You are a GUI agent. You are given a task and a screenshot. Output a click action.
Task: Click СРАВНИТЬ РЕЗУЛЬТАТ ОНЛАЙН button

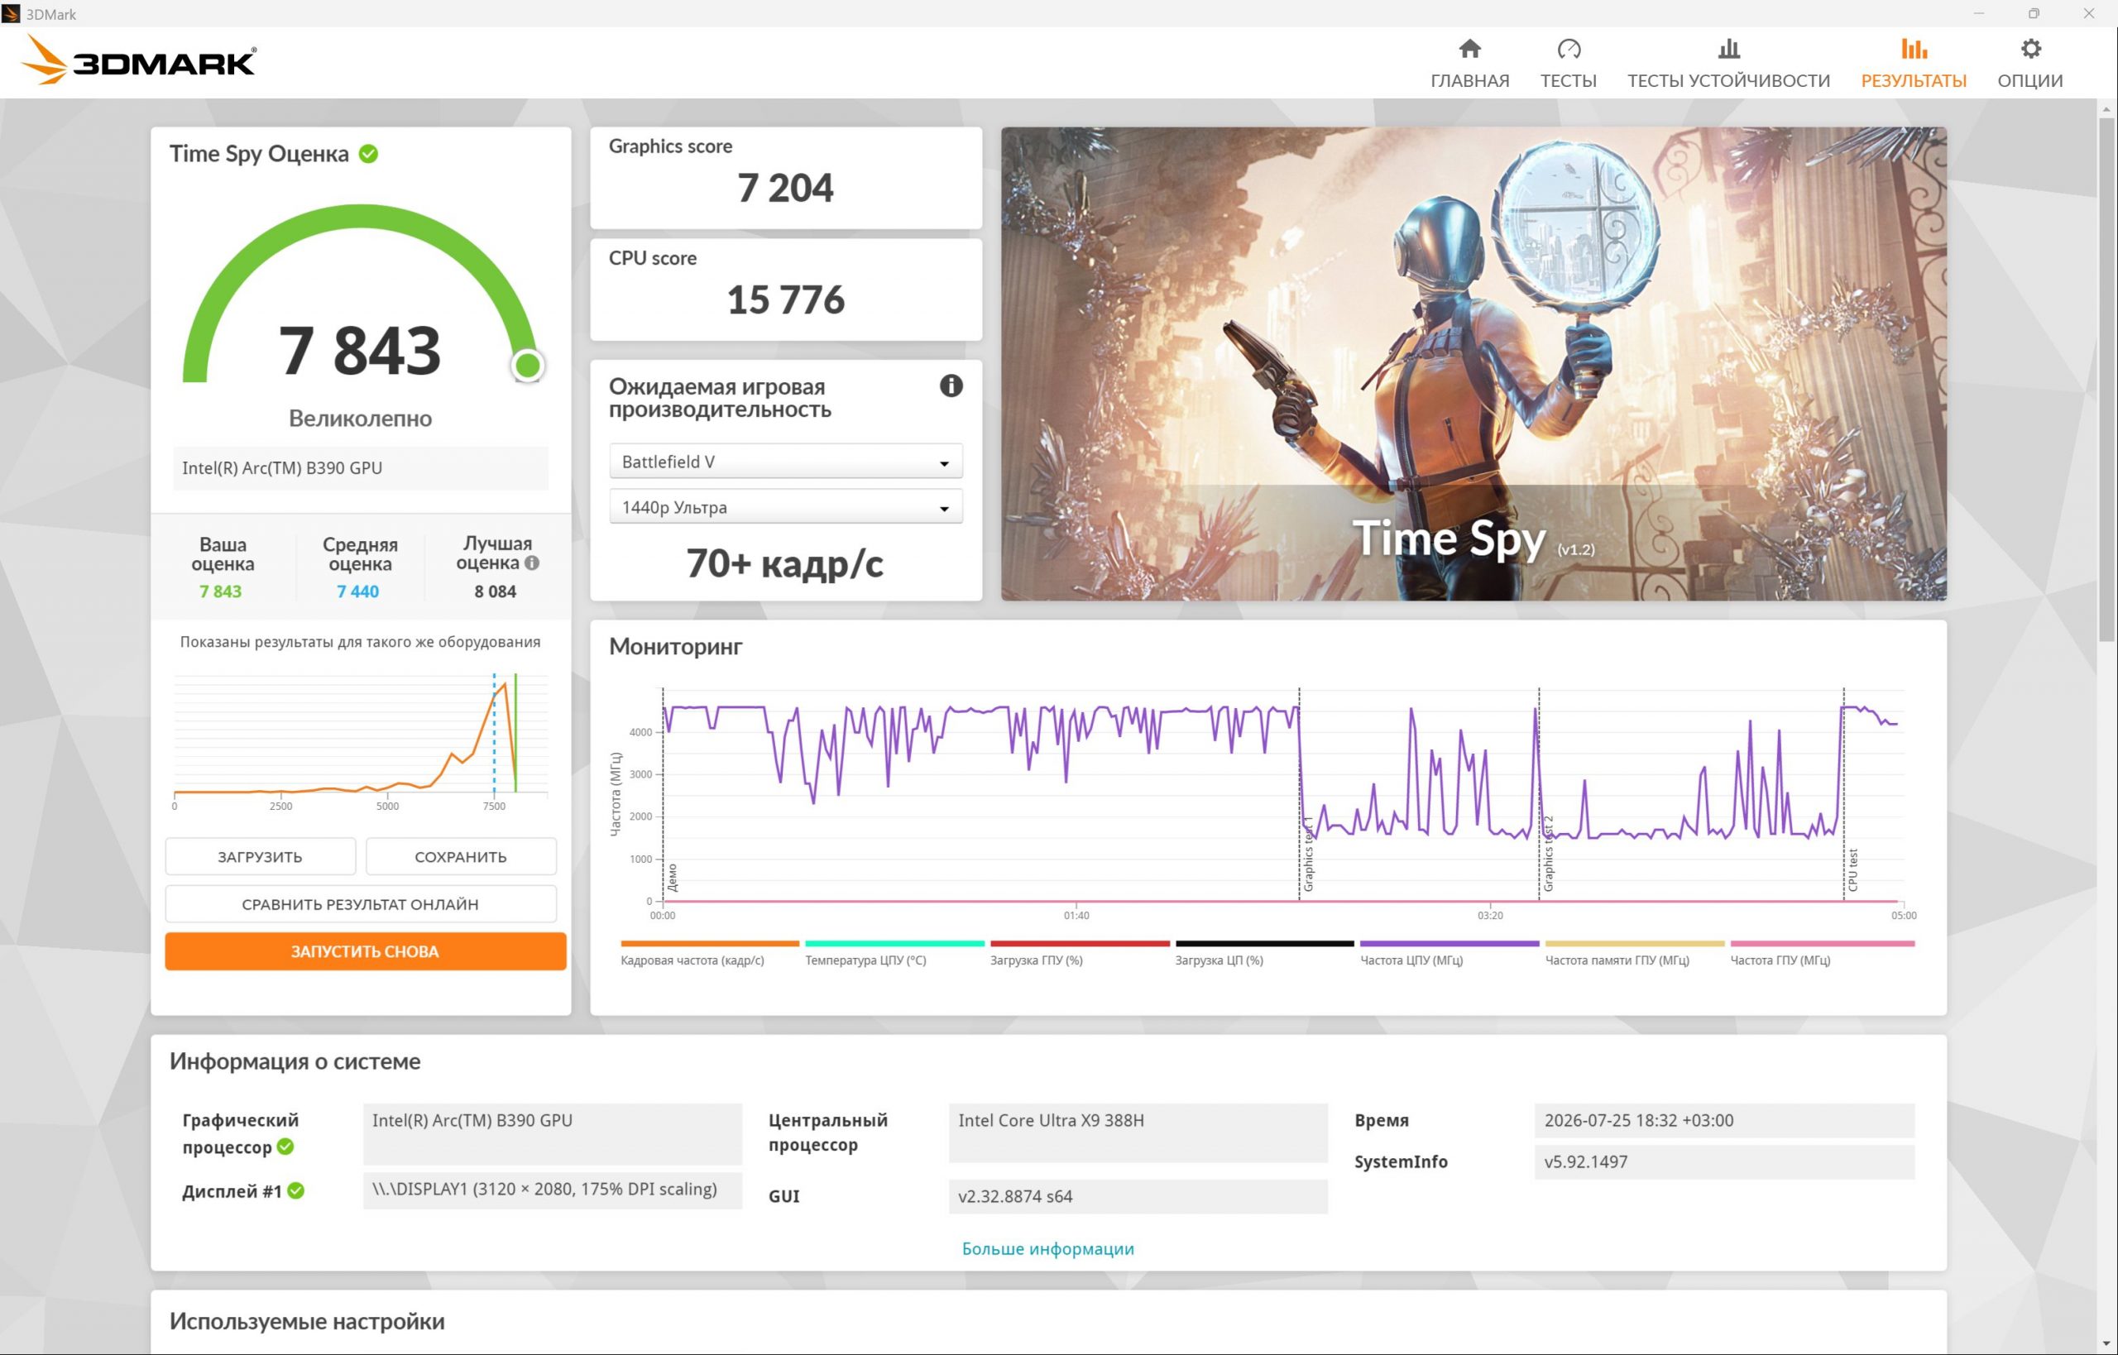pyautogui.click(x=361, y=903)
